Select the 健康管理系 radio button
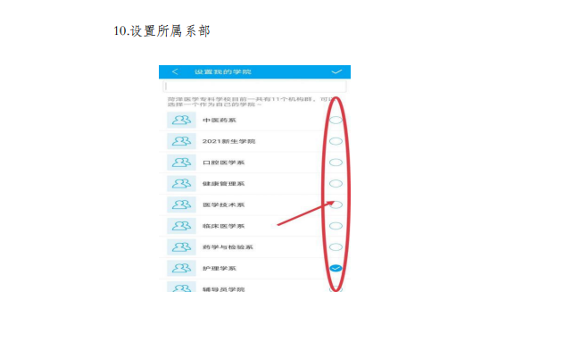 (x=336, y=184)
